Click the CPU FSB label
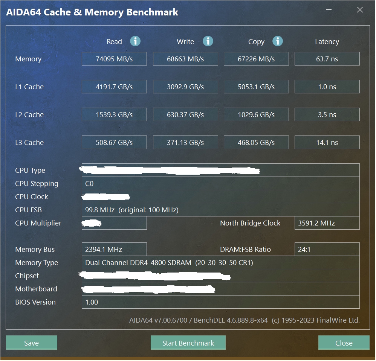The image size is (376, 361). pos(29,210)
